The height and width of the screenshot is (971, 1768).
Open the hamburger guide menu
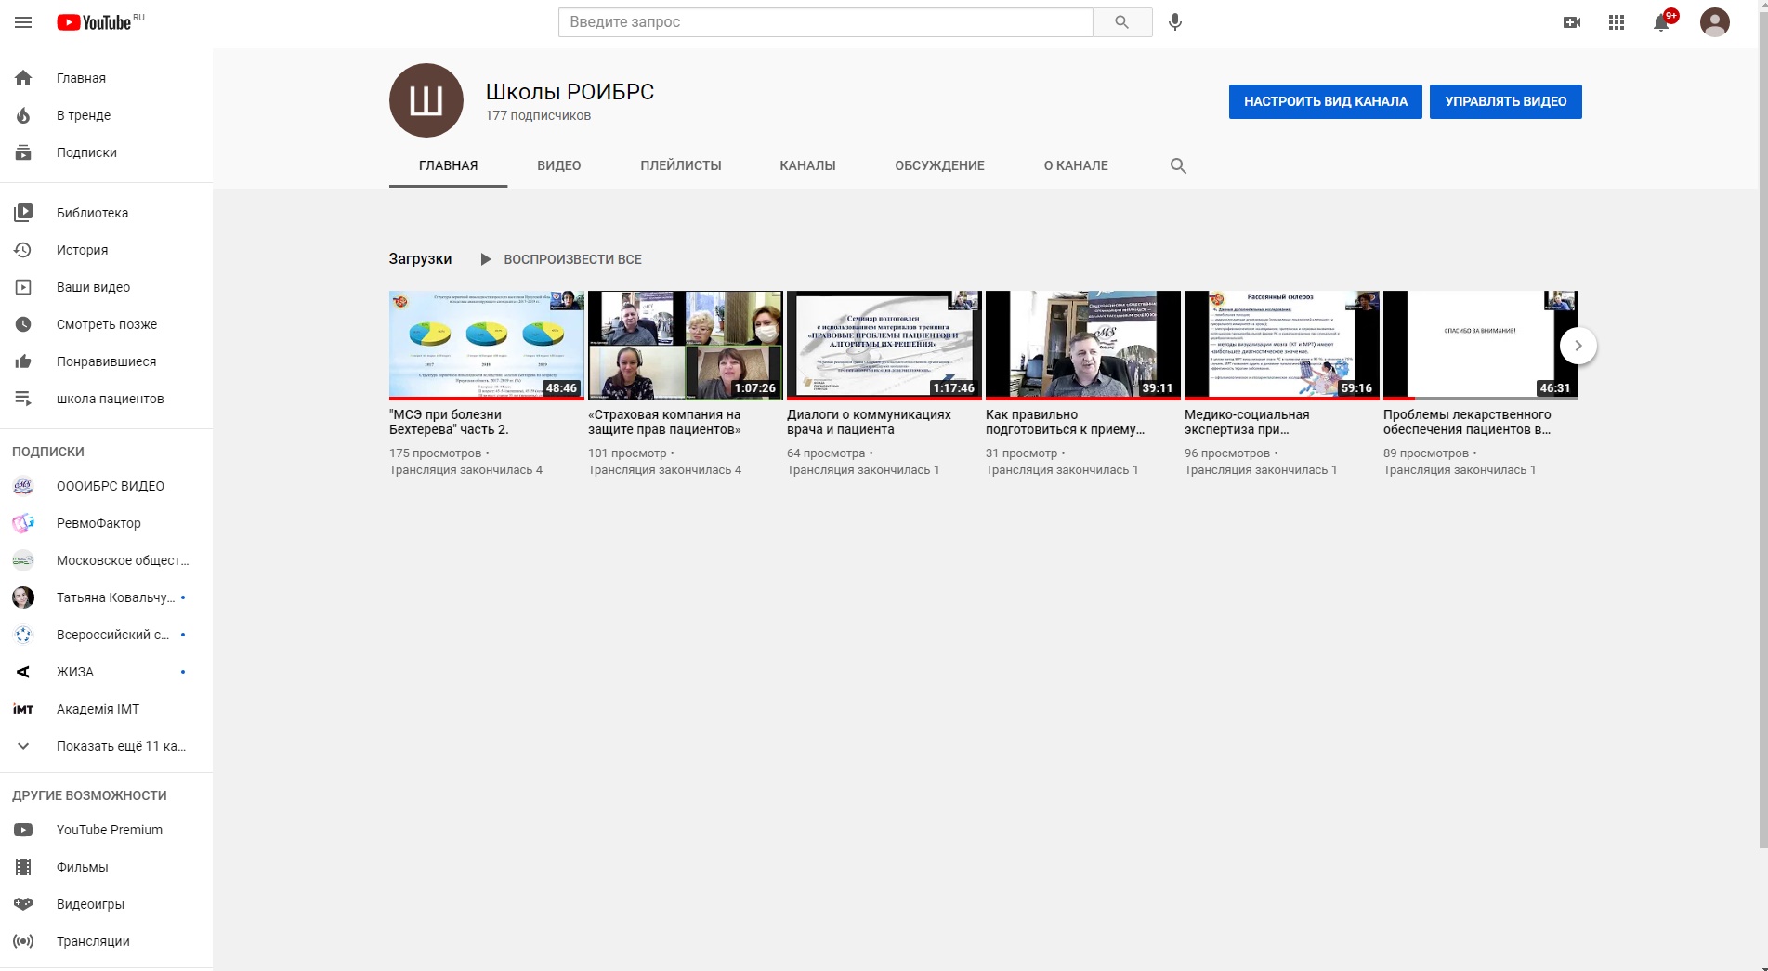tap(23, 22)
